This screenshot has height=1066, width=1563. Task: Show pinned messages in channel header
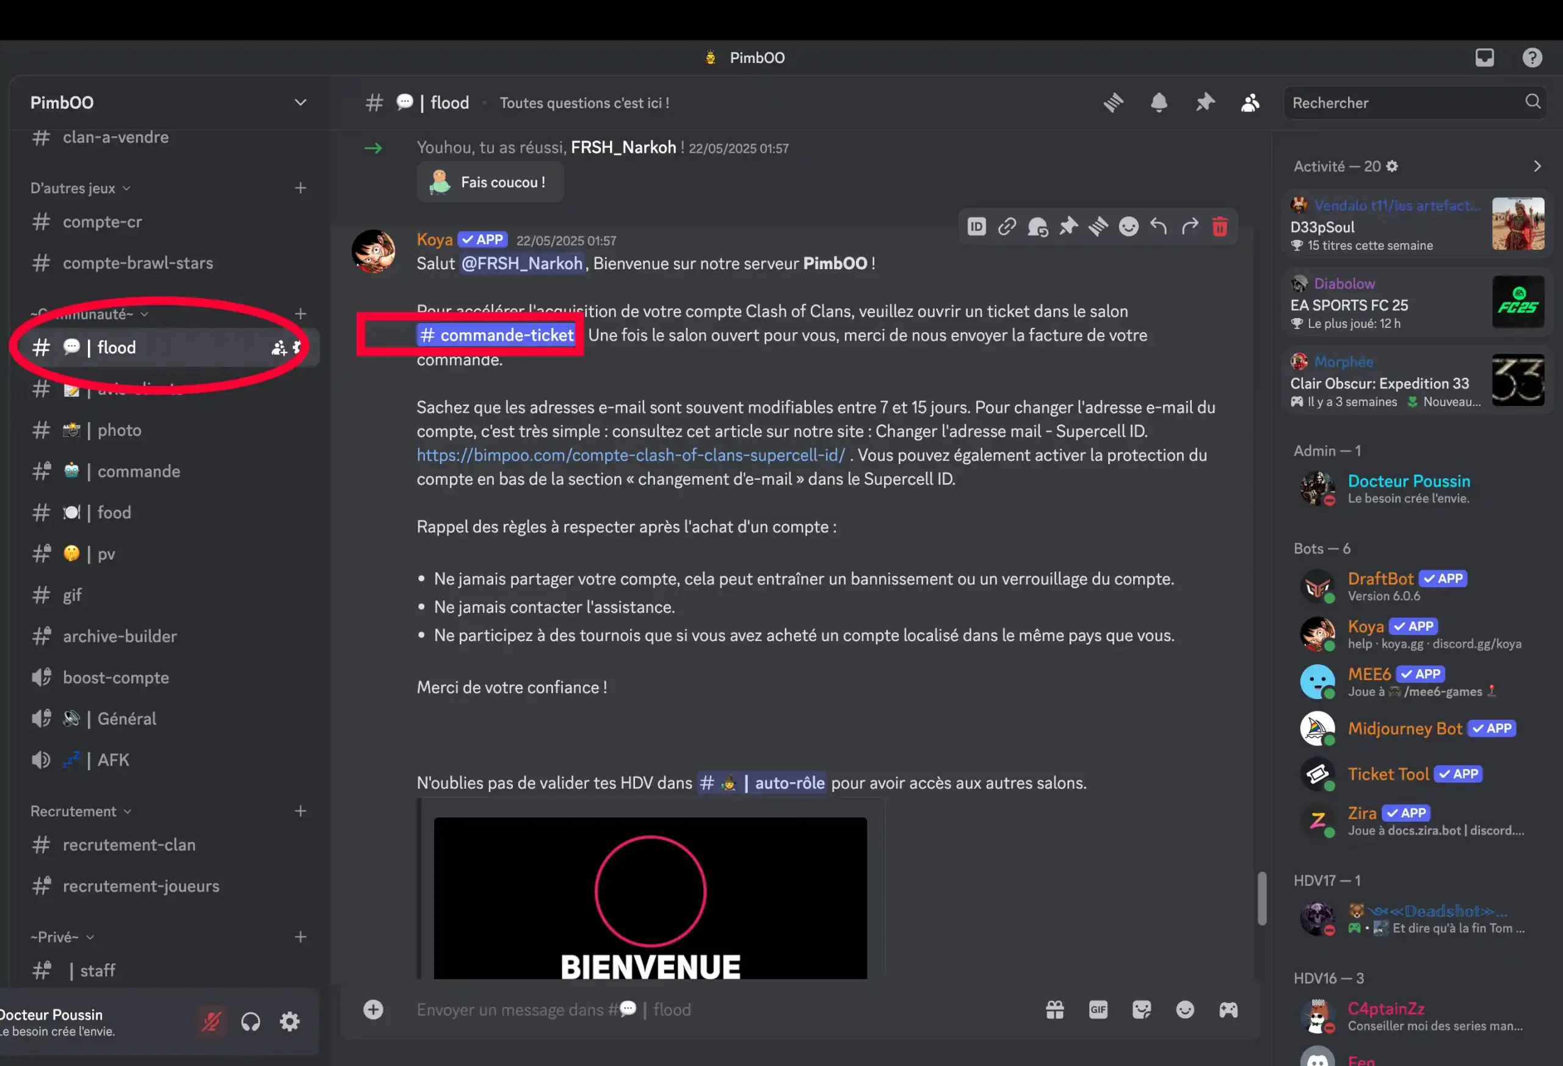point(1205,103)
